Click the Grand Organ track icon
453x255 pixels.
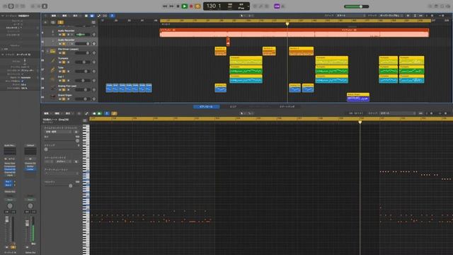pos(52,97)
